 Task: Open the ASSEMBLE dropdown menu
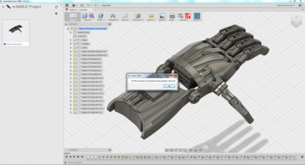pyautogui.click(x=113, y=20)
